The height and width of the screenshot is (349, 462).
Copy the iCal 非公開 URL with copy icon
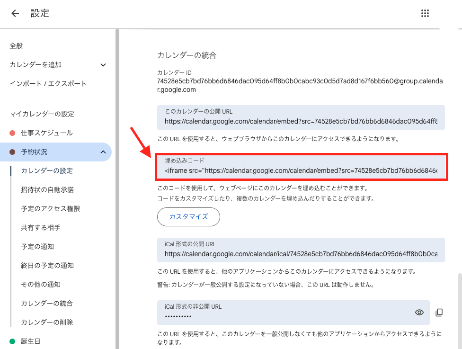[439, 313]
